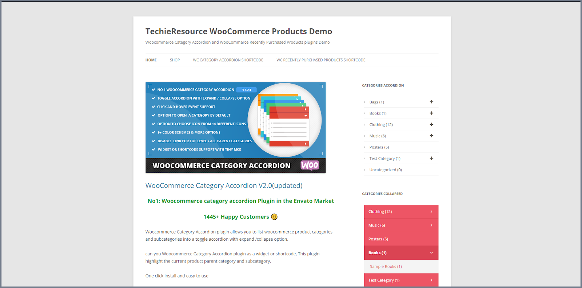Open Clothing (12) link in Categories Accordion
The height and width of the screenshot is (288, 582).
(x=381, y=125)
